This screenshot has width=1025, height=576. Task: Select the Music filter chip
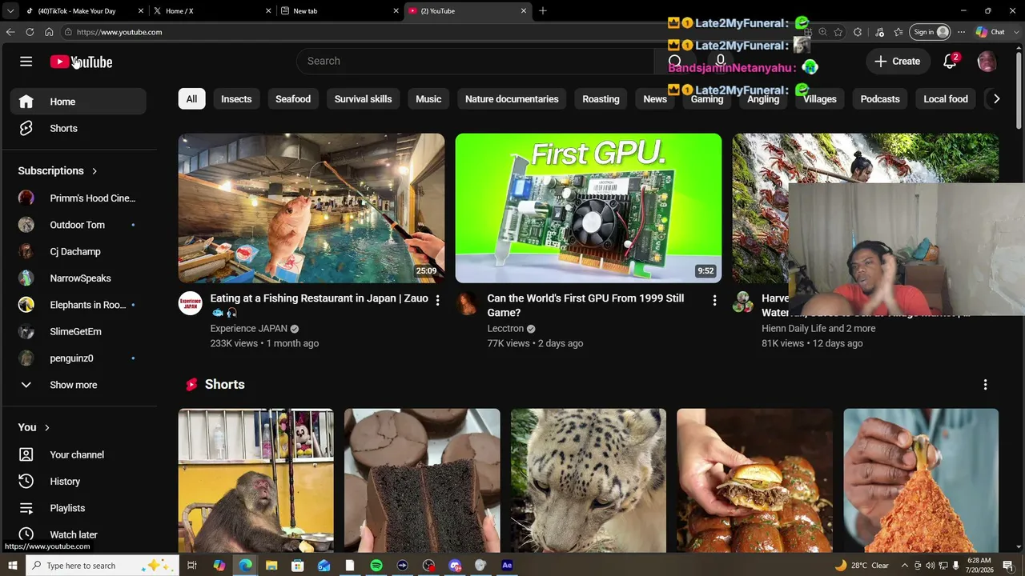[428, 99]
